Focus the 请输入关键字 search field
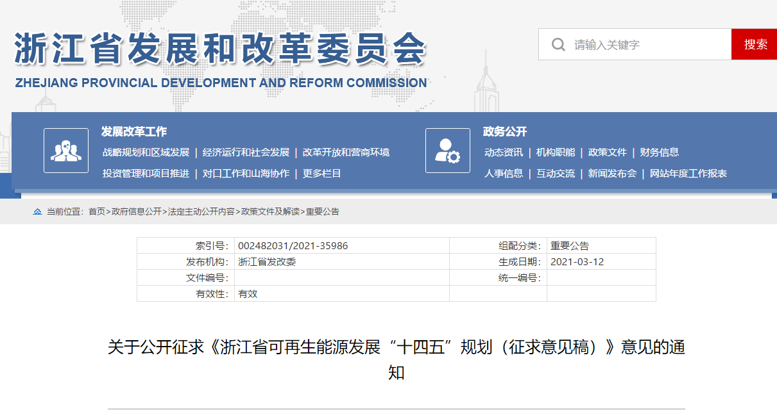The image size is (777, 410). [x=648, y=44]
